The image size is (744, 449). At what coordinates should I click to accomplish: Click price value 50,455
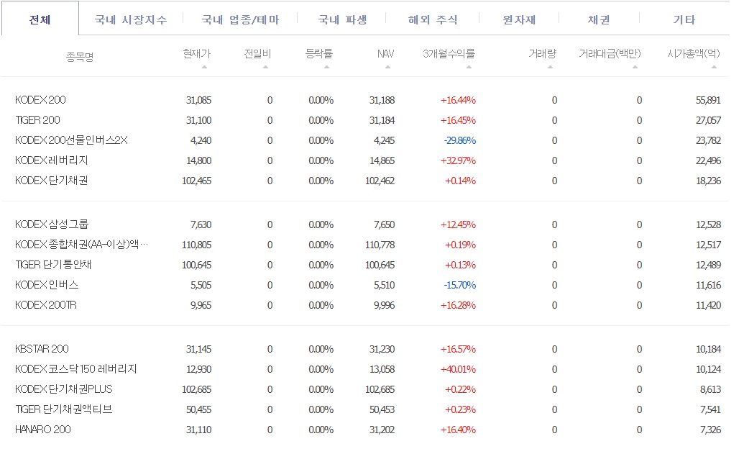pos(199,409)
